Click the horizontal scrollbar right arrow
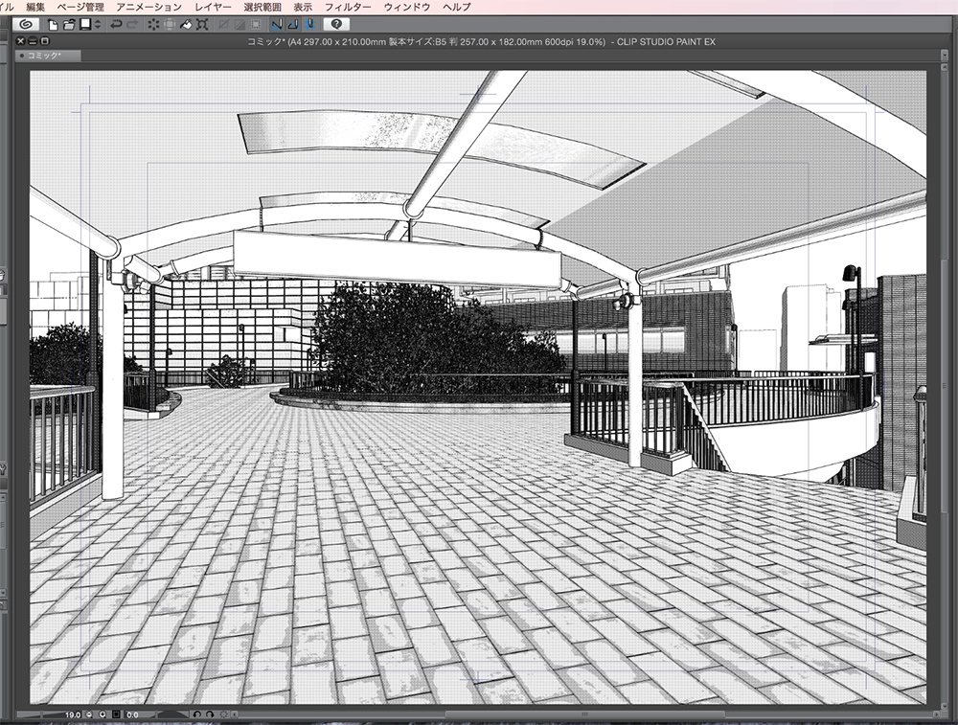958x725 pixels. click(937, 714)
